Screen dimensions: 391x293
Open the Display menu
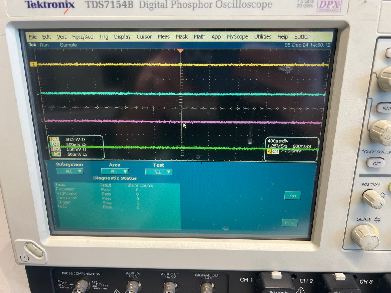122,37
